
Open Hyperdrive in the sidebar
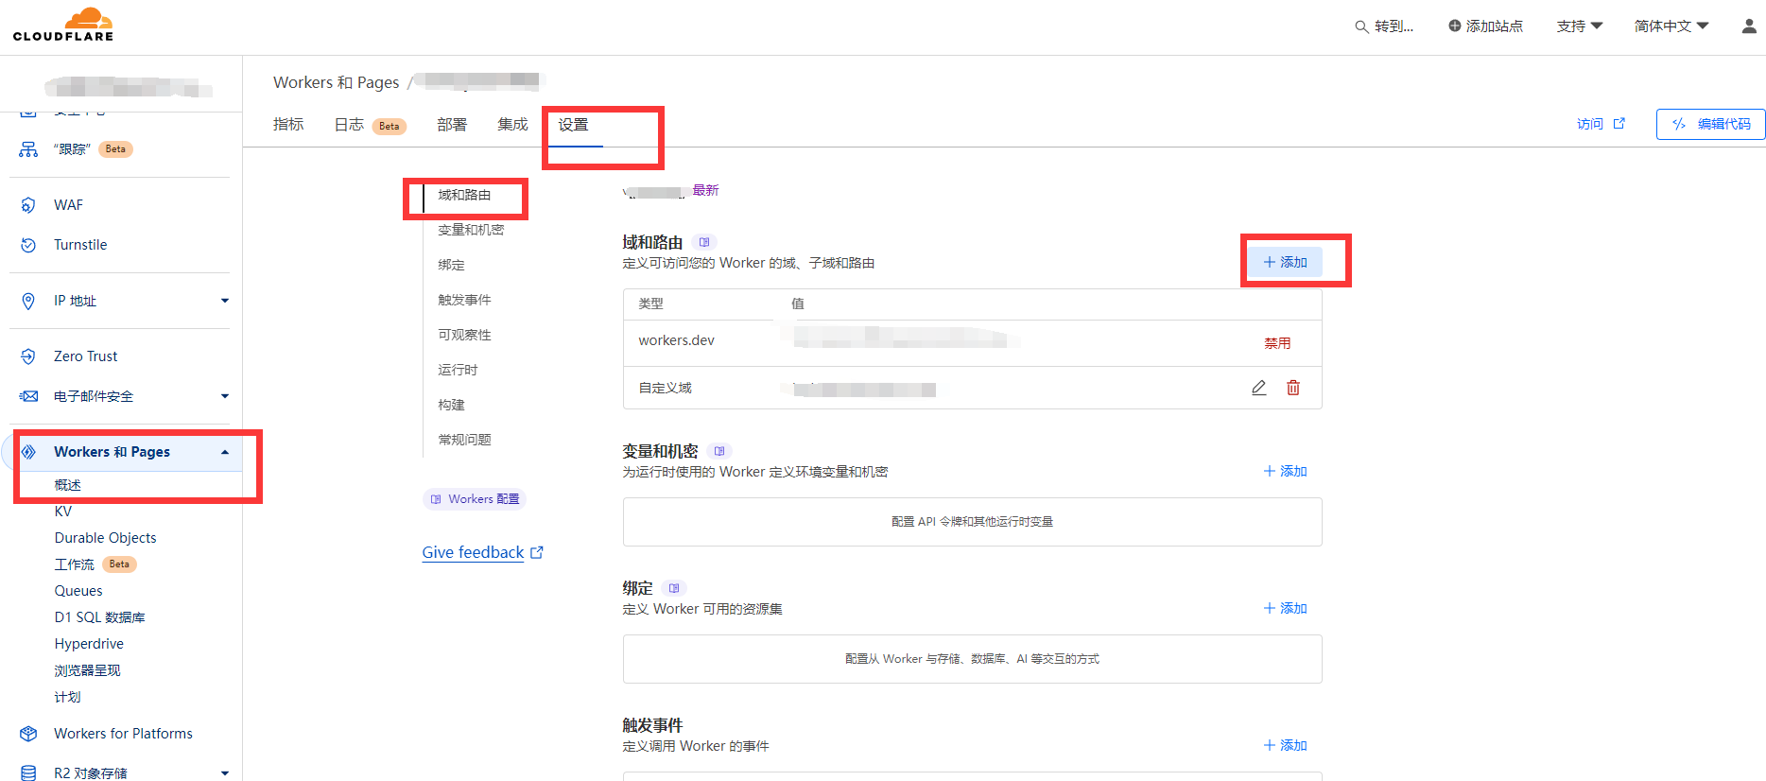click(89, 644)
